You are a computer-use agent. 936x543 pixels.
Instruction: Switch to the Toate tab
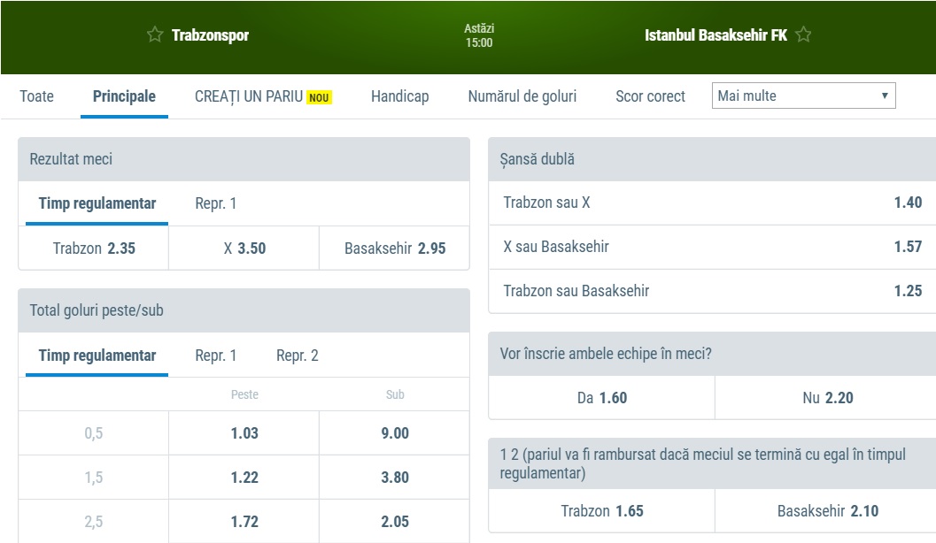(x=36, y=96)
